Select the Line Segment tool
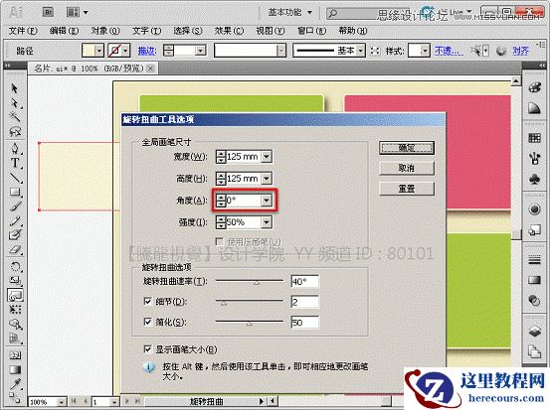The height and width of the screenshot is (410, 550). coord(15,178)
